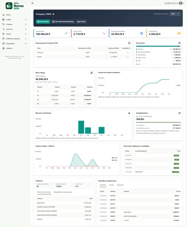
Task: Click the bar chart icon in Μηνιαίο αποτέλεσμα
Action: pos(129,113)
